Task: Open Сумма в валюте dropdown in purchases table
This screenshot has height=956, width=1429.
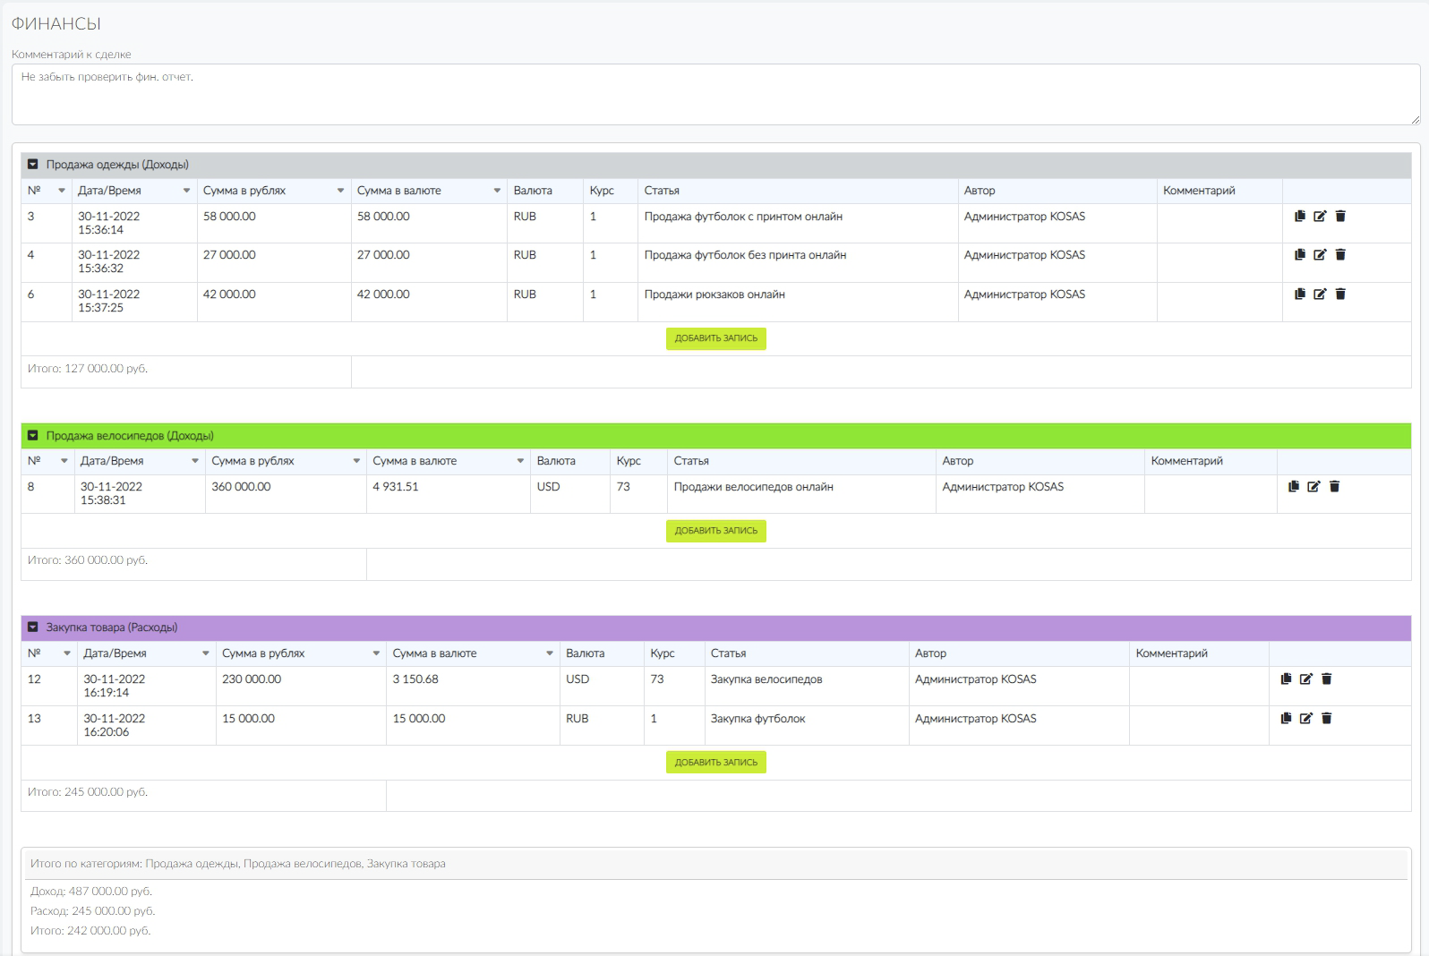Action: pyautogui.click(x=550, y=653)
